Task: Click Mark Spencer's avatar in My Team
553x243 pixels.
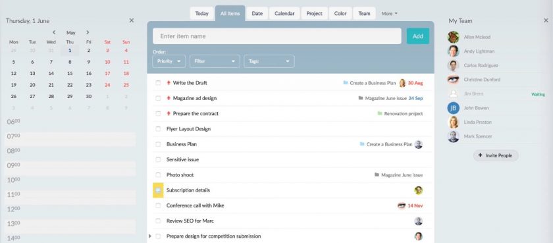Action: pos(453,136)
